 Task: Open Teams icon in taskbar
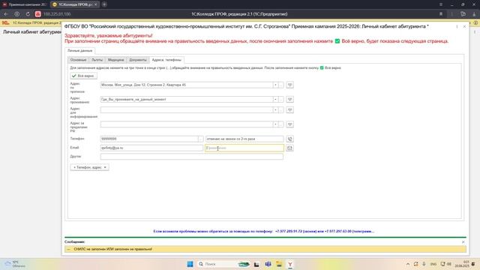coord(268,264)
